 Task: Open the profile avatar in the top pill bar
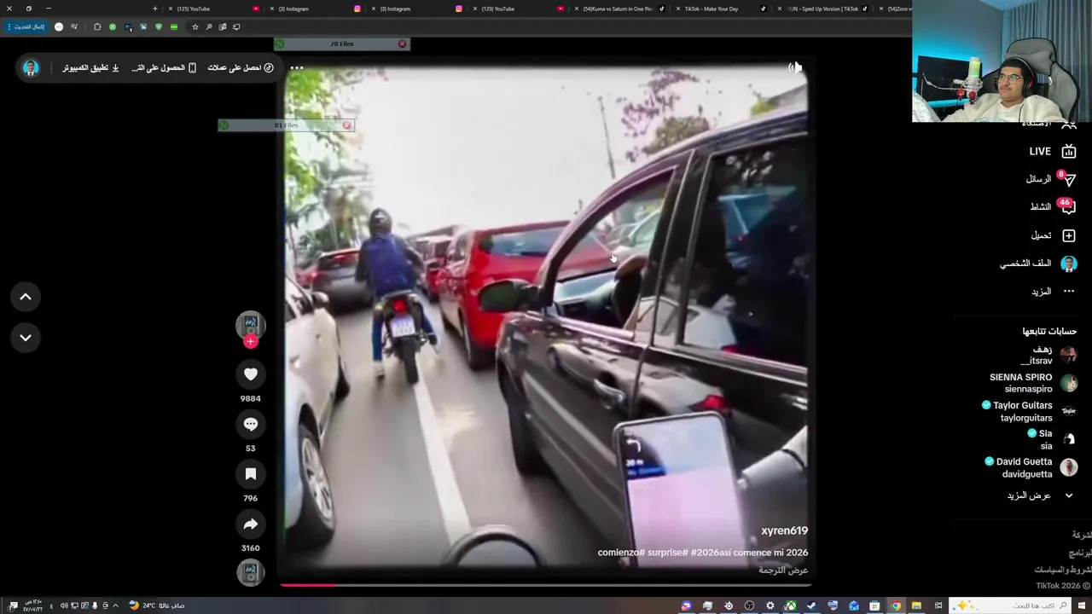[31, 67]
